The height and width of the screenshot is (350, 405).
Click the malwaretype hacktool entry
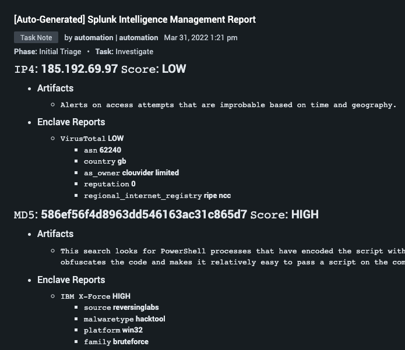click(125, 319)
